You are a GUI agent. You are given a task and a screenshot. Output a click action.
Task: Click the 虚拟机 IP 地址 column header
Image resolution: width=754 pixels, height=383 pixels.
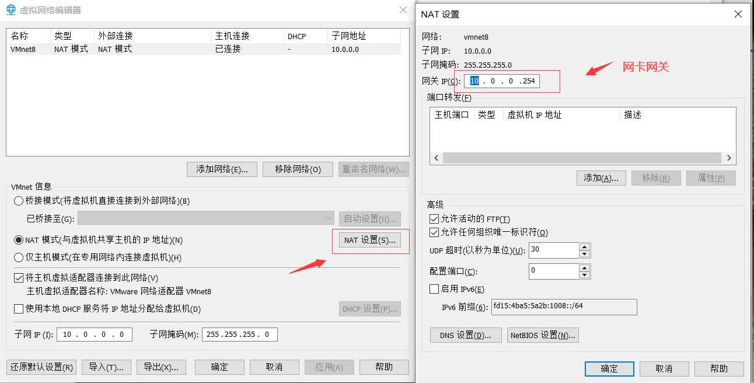pos(561,114)
